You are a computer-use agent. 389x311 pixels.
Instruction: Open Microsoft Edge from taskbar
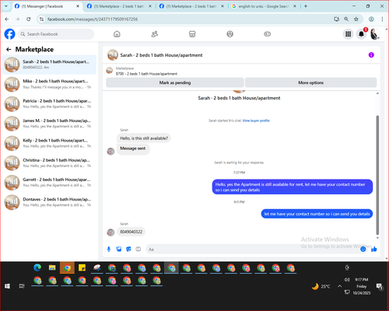pyautogui.click(x=37, y=267)
